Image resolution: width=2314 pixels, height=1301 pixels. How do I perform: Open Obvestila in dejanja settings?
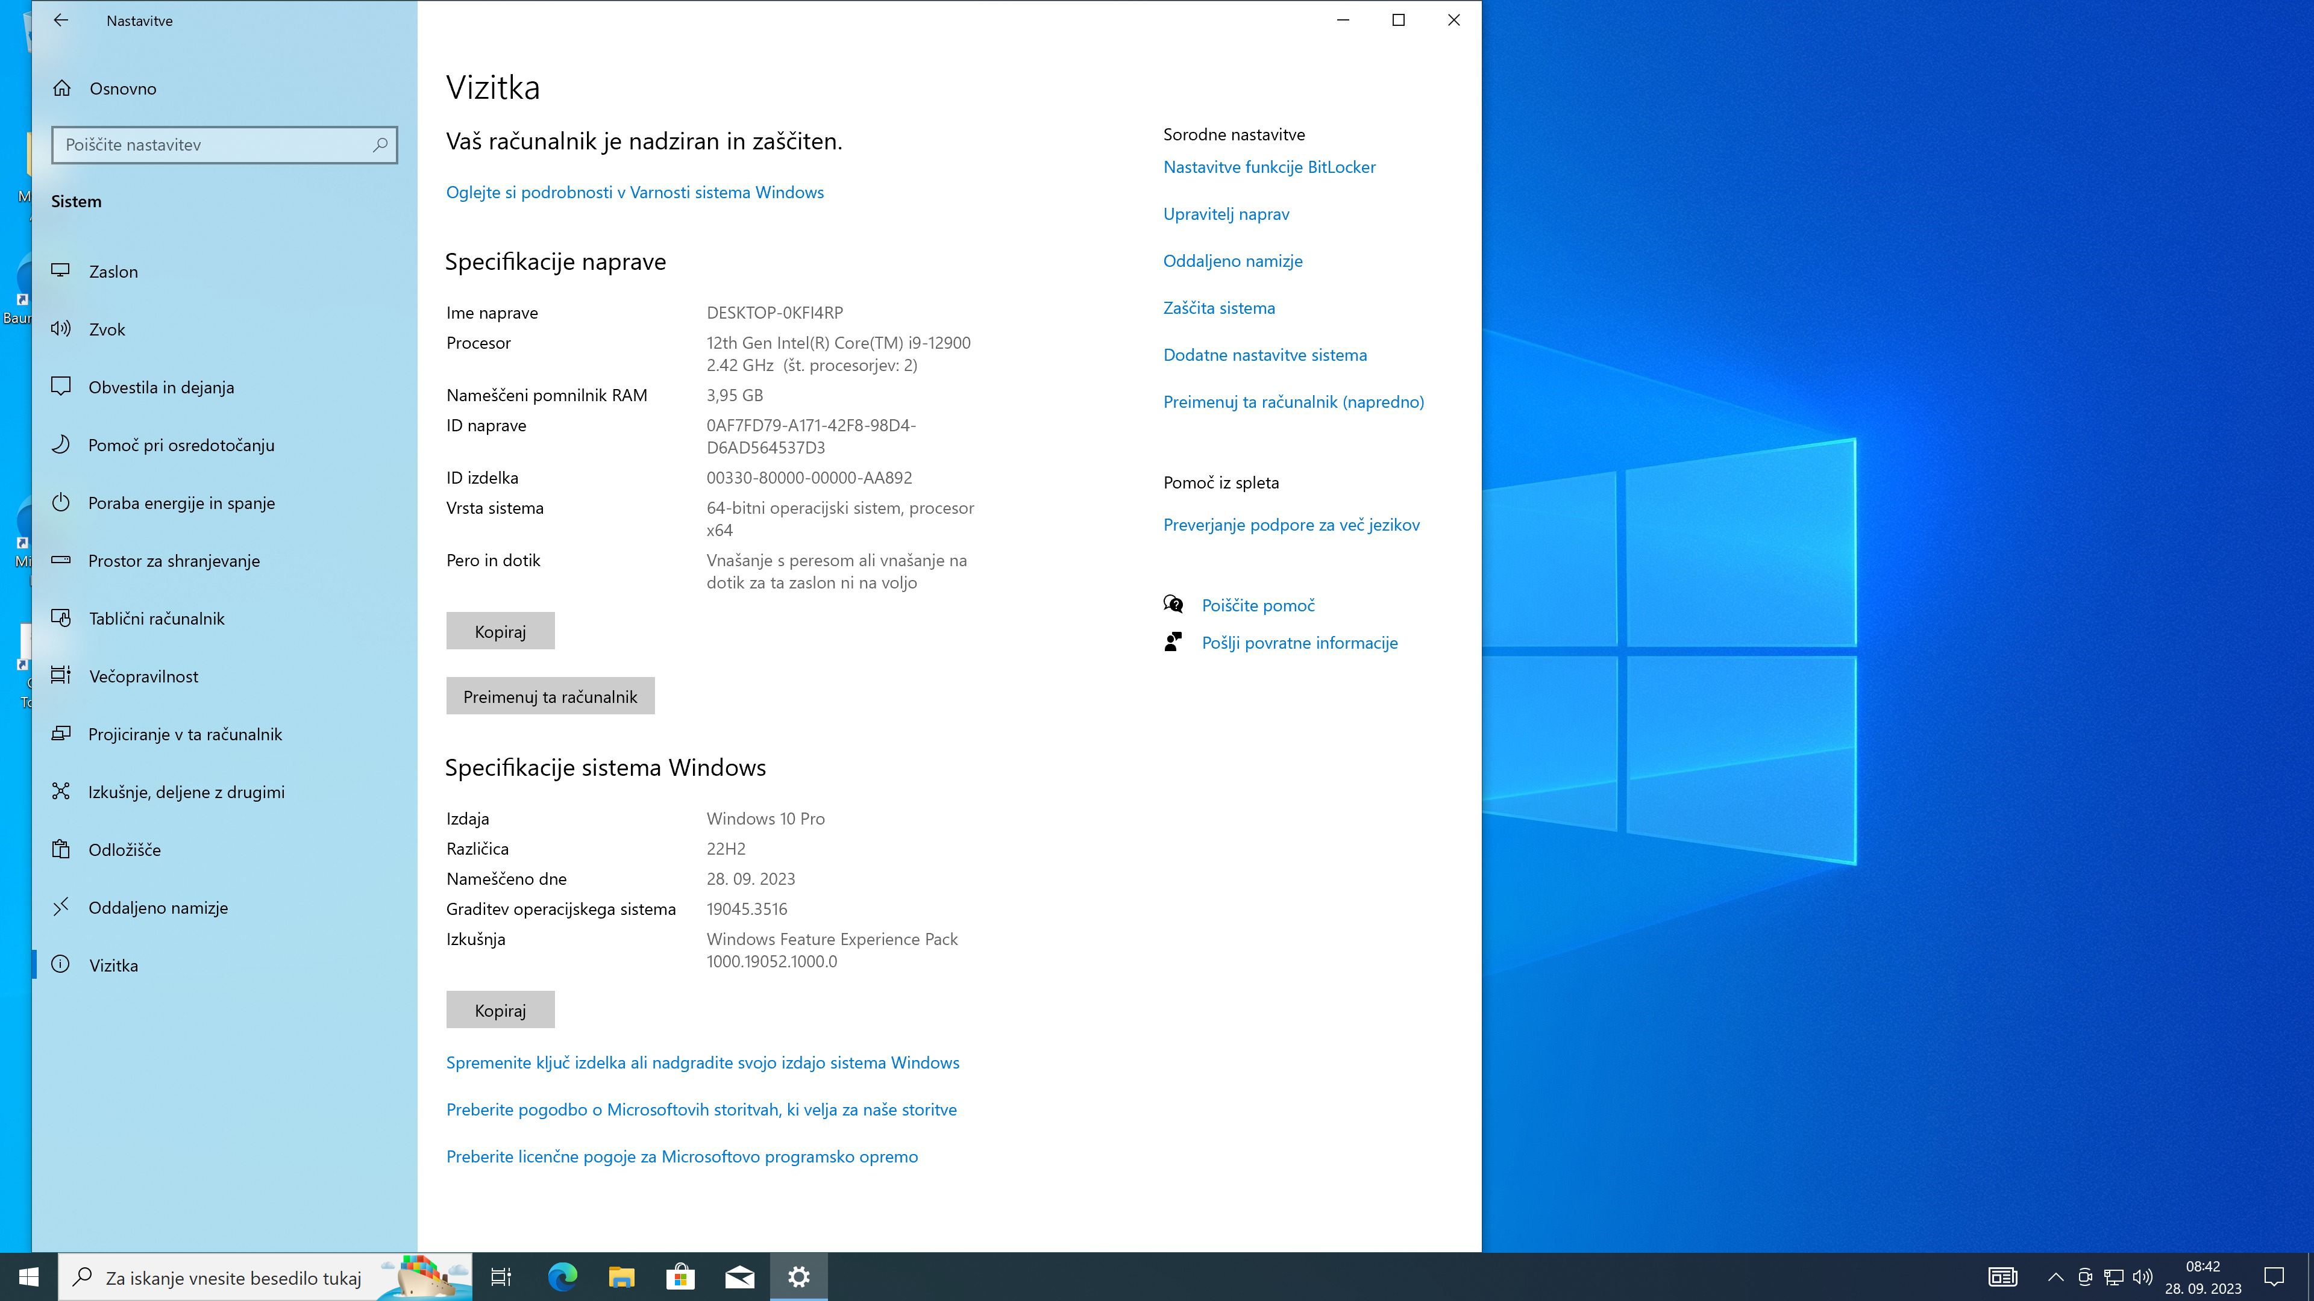224,387
